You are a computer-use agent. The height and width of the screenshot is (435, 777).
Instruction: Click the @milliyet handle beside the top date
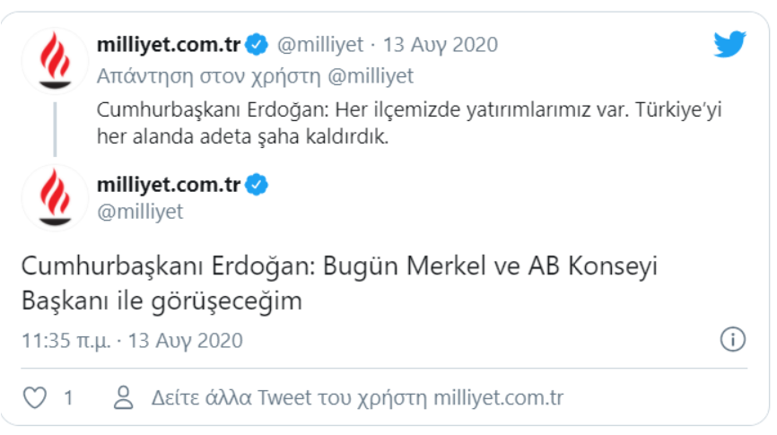pyautogui.click(x=320, y=44)
